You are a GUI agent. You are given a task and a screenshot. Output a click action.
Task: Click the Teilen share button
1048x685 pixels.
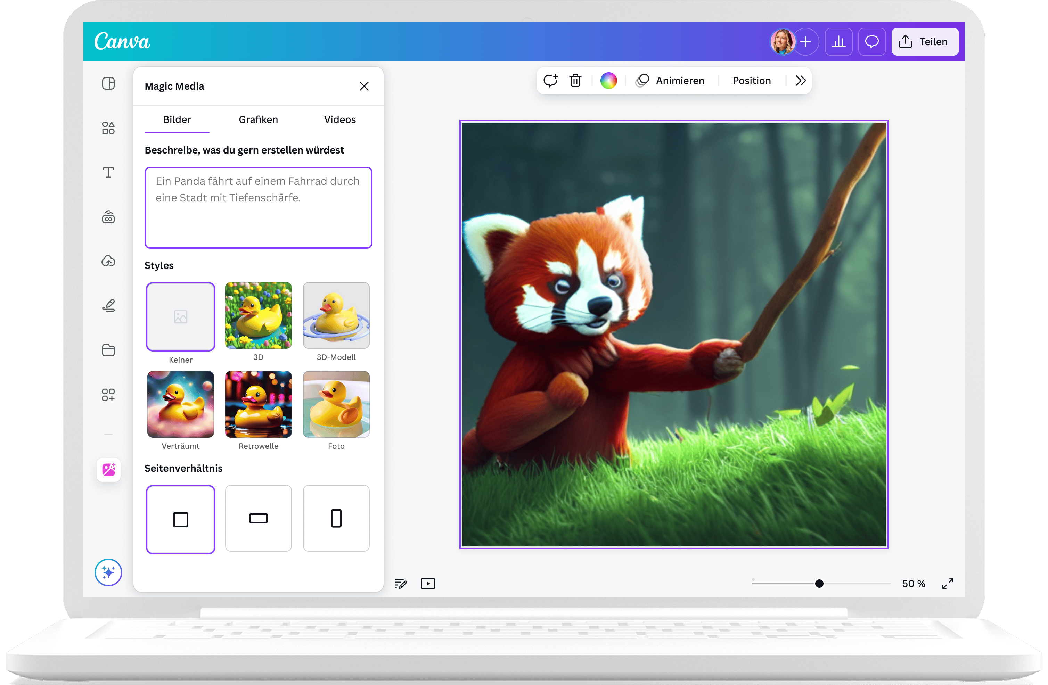pyautogui.click(x=925, y=42)
